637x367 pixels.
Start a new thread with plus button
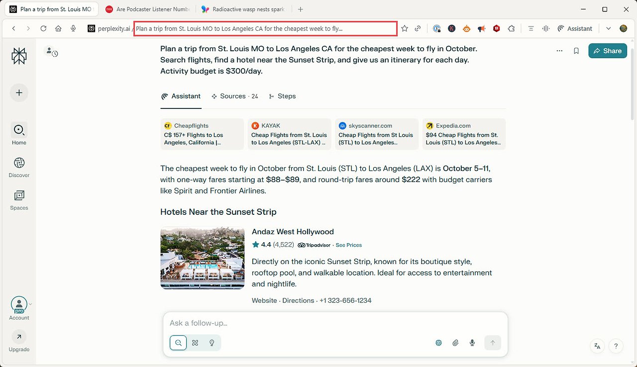pyautogui.click(x=19, y=92)
